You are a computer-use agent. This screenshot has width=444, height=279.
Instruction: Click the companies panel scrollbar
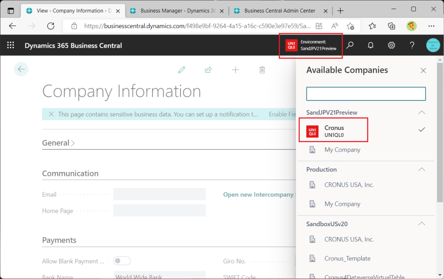point(440,133)
